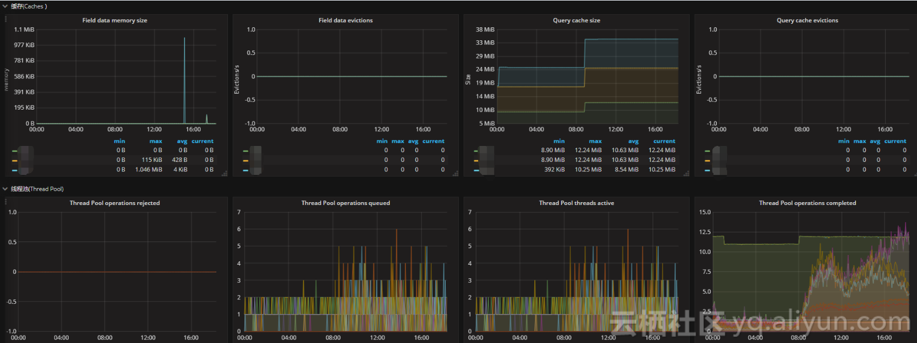
Task: Sort Field data evictions legend by avg
Action: click(x=413, y=141)
